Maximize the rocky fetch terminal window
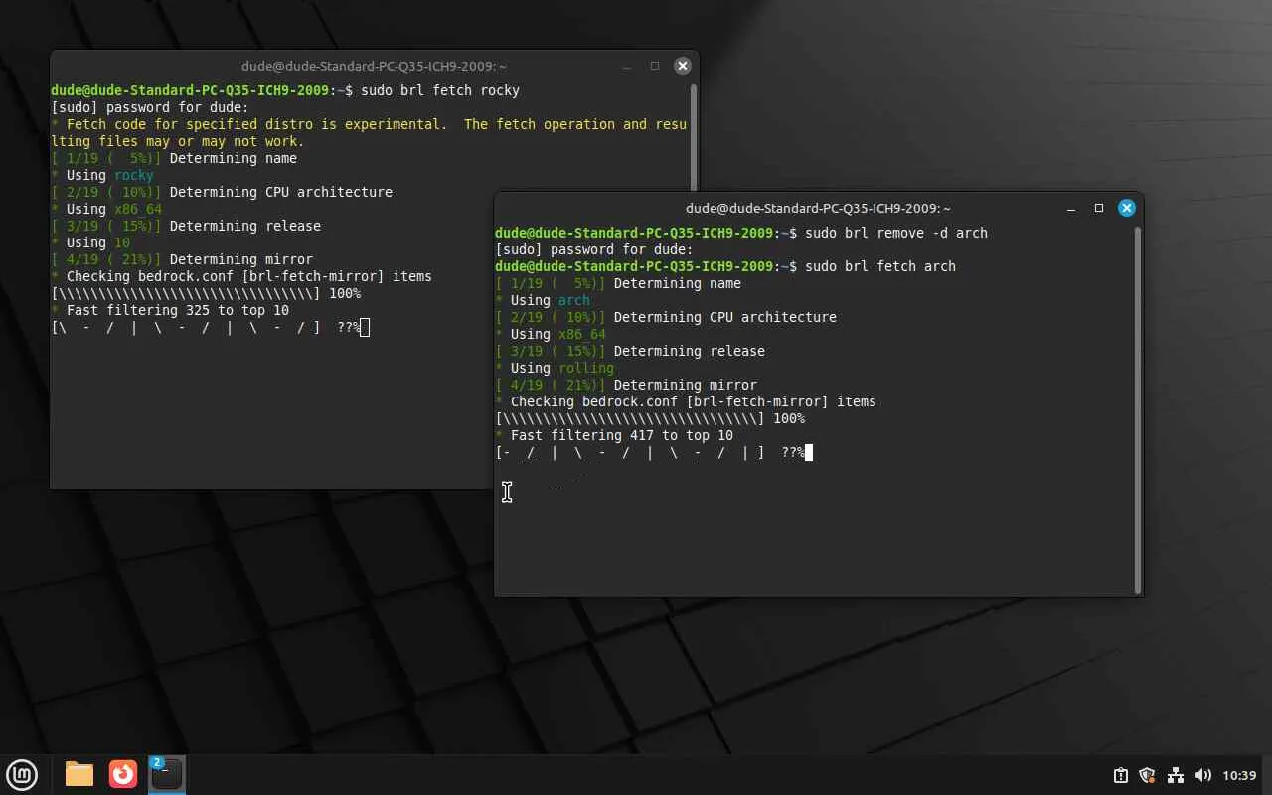This screenshot has height=795, width=1272. tap(654, 66)
